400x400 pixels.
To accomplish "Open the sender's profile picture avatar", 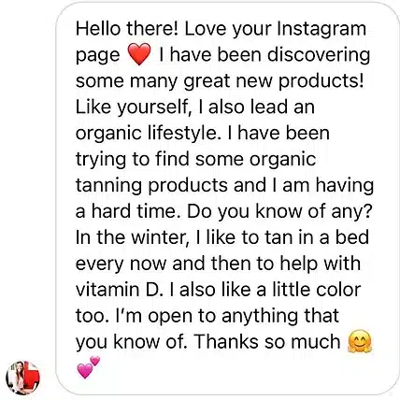I will [x=22, y=378].
